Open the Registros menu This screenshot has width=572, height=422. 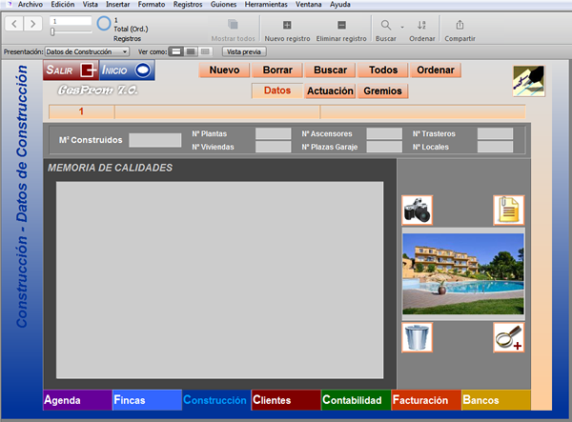point(188,5)
